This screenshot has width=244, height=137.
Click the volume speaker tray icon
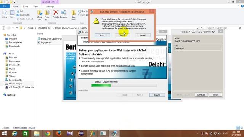pos(220,134)
